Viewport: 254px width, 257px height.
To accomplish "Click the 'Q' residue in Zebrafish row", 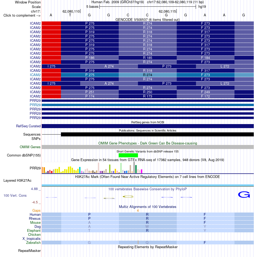I will (x=147, y=243).
